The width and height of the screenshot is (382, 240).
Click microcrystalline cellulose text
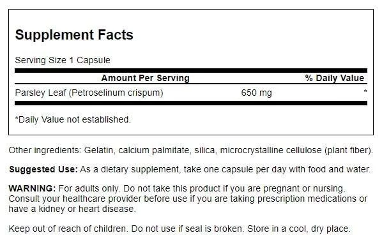click(x=271, y=150)
